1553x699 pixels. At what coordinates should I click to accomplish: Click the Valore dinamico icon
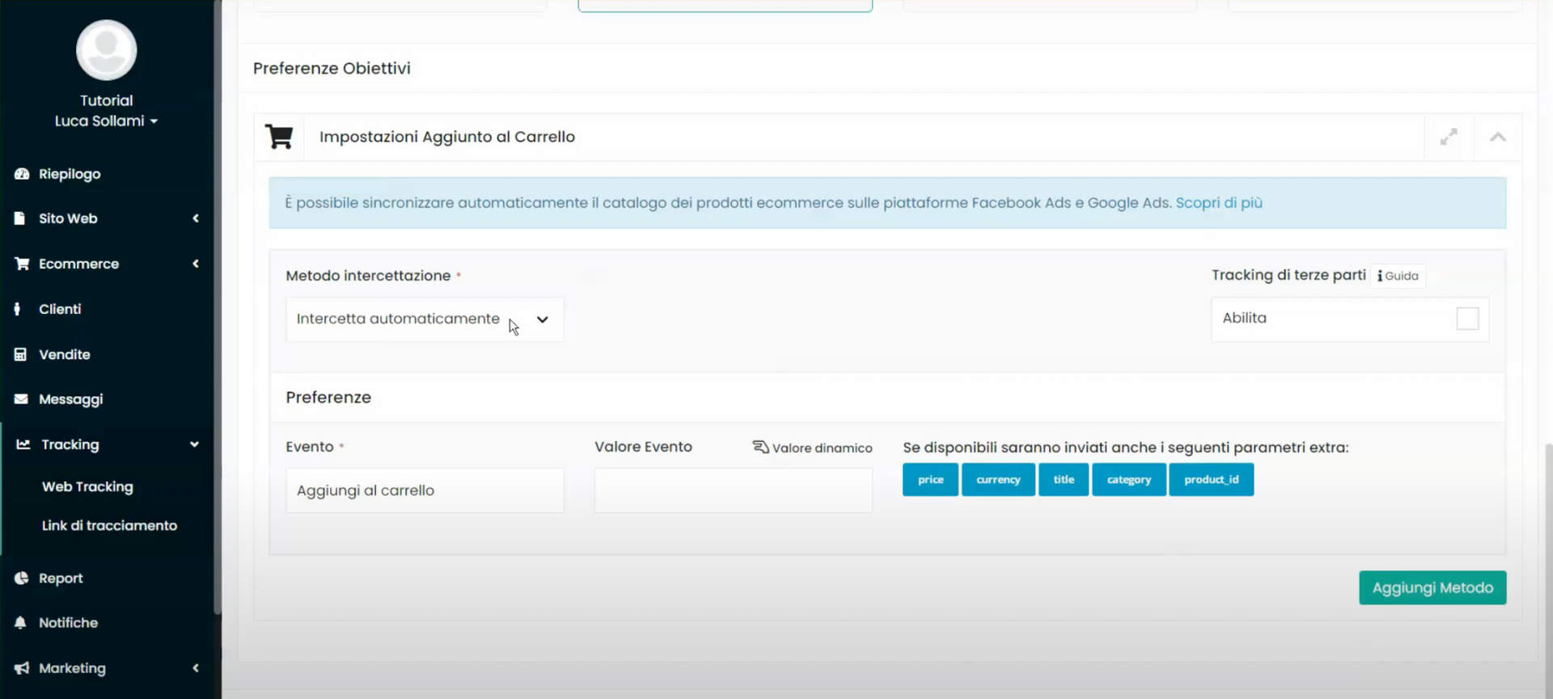pos(760,447)
